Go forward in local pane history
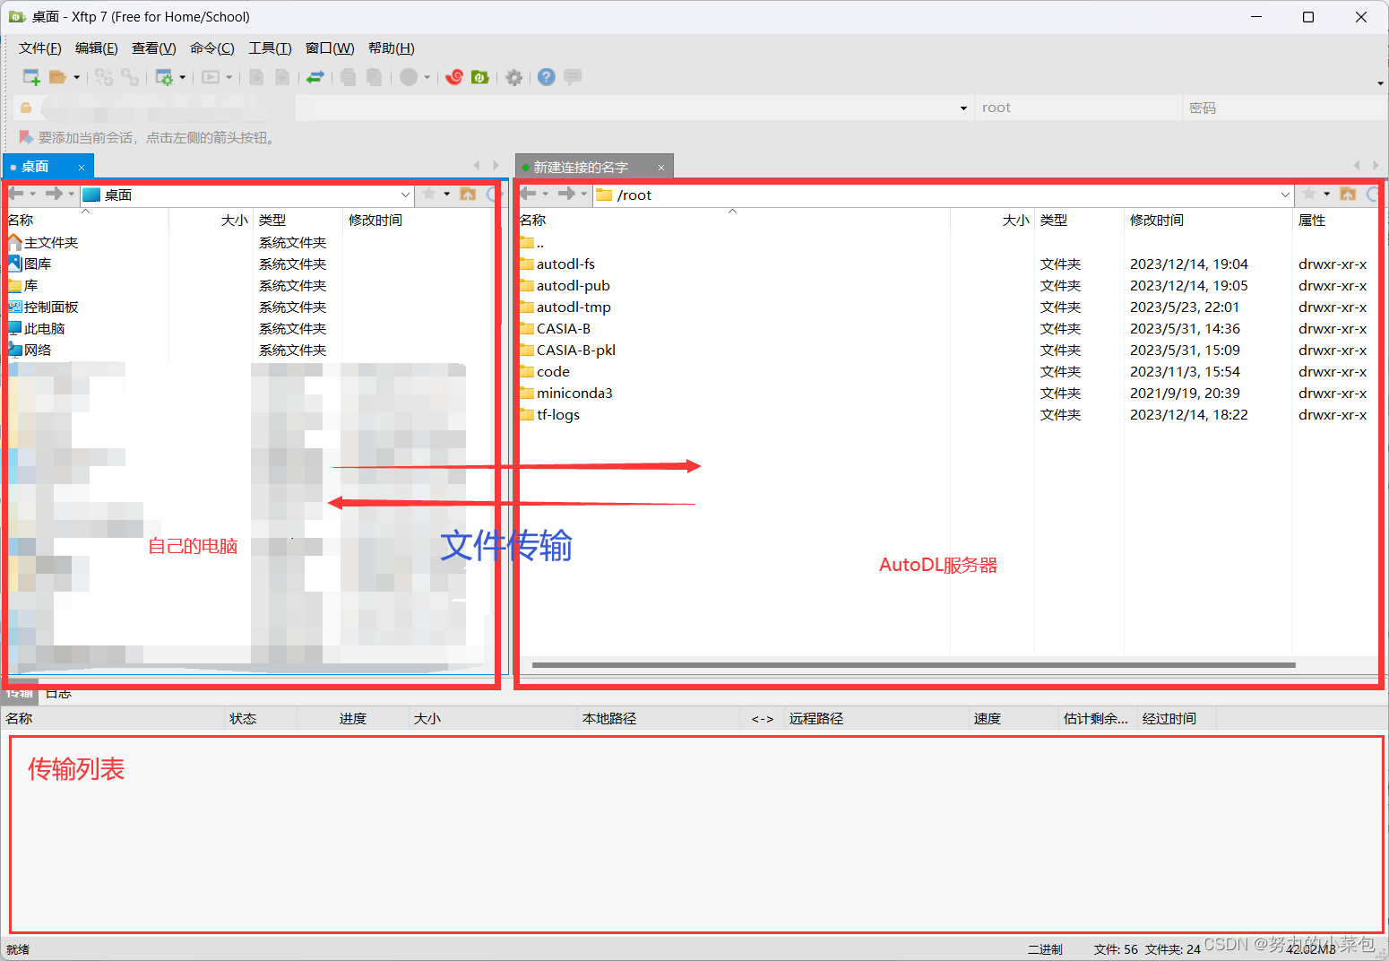Screen dimensions: 1389x961 pyautogui.click(x=54, y=194)
